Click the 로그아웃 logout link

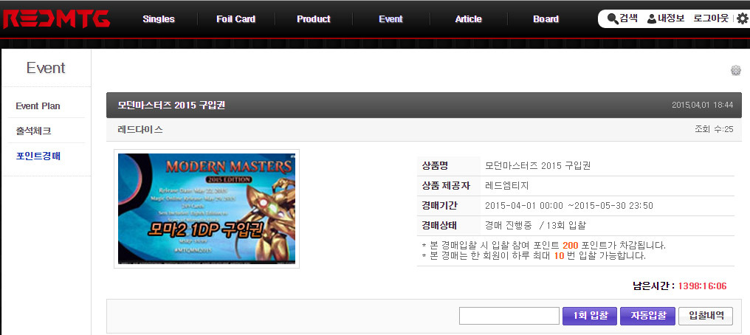pyautogui.click(x=711, y=18)
